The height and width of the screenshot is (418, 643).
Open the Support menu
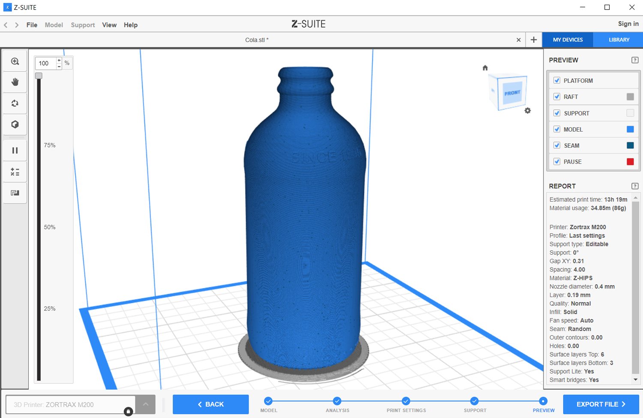pos(83,25)
